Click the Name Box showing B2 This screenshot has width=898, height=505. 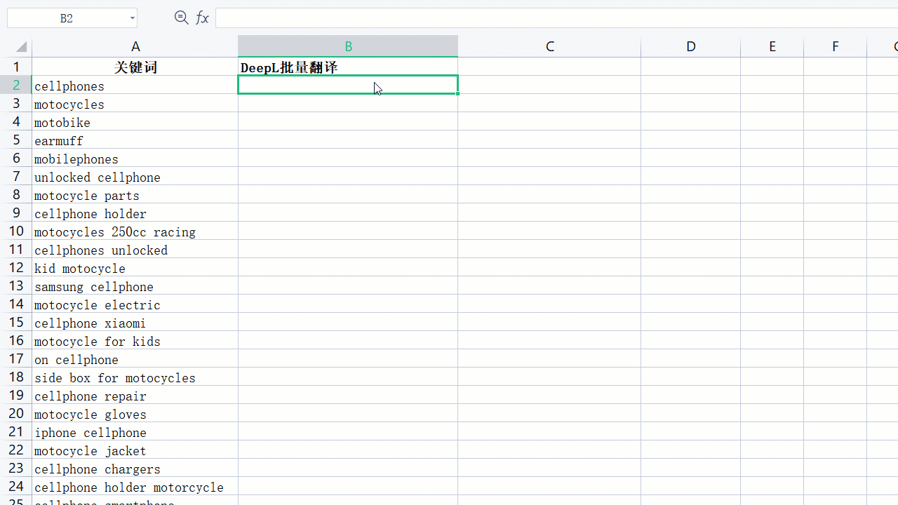(x=67, y=18)
